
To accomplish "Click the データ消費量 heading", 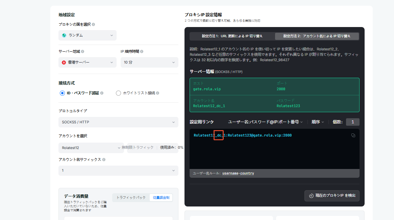I will click(76, 196).
